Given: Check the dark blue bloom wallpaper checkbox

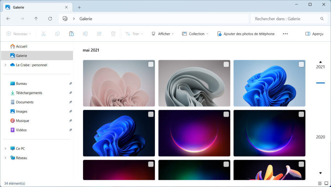Looking at the screenshot, I should (x=151, y=114).
